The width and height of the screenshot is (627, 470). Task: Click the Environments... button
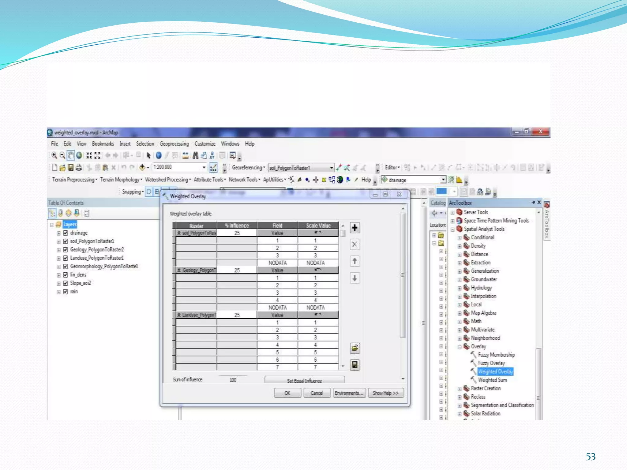pyautogui.click(x=349, y=393)
